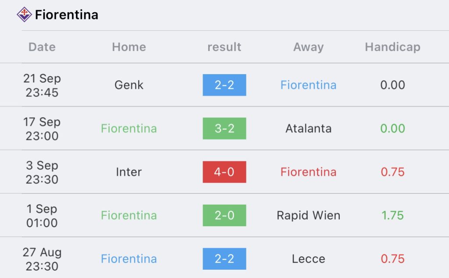
Task: Select the 21 Sep 23:45 match date
Action: pos(42,85)
